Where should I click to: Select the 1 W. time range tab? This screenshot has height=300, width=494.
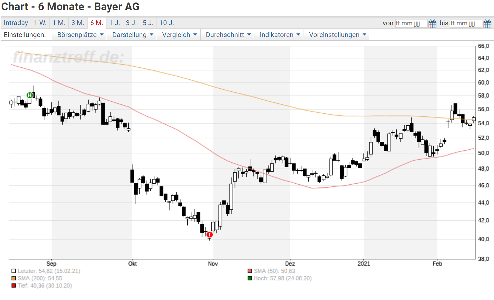click(x=40, y=23)
